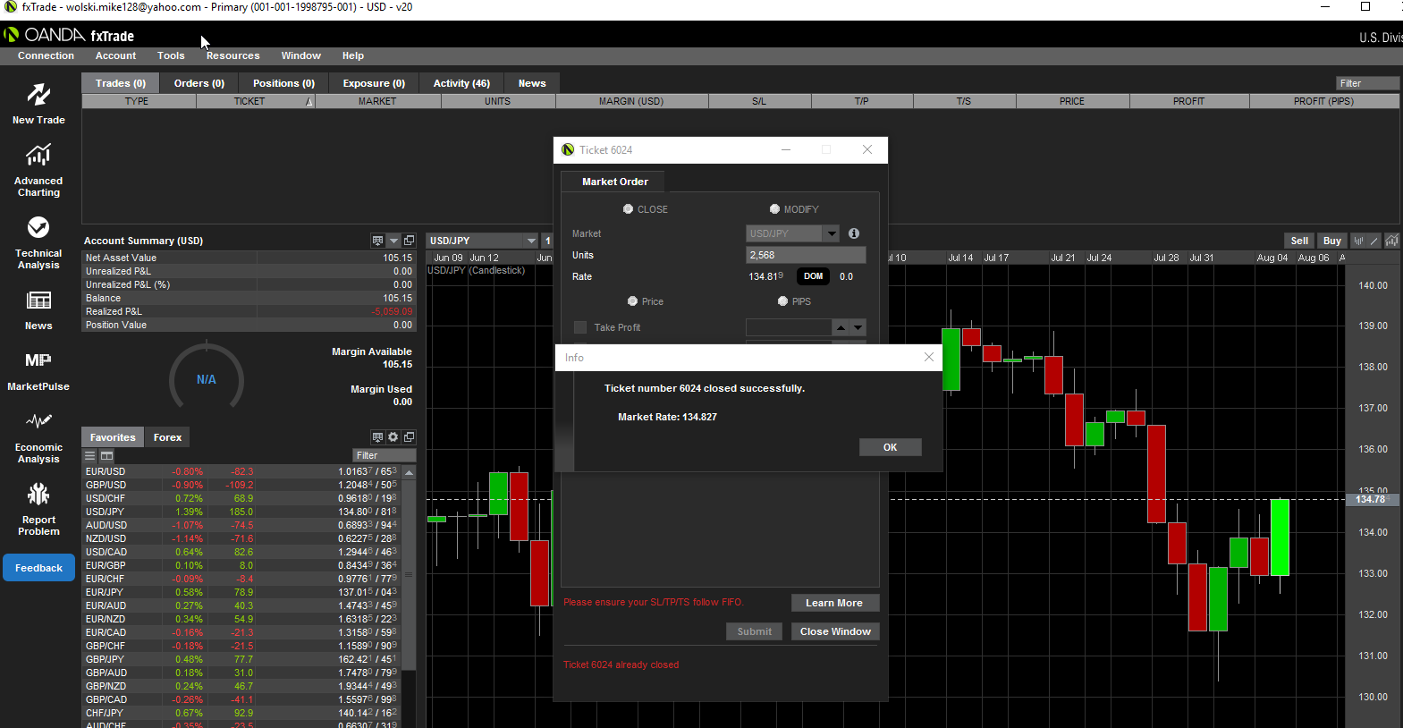1403x728 pixels.
Task: Open the Tools menu
Action: point(171,55)
